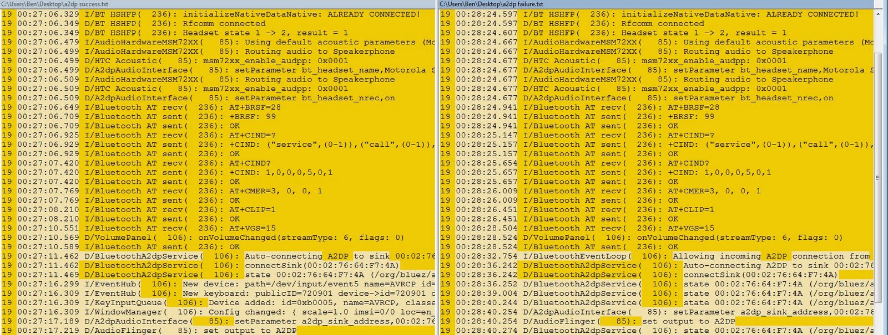
Task: Click the 00:27:11.462 Auto-connecting A2DP line
Action: (x=218, y=256)
